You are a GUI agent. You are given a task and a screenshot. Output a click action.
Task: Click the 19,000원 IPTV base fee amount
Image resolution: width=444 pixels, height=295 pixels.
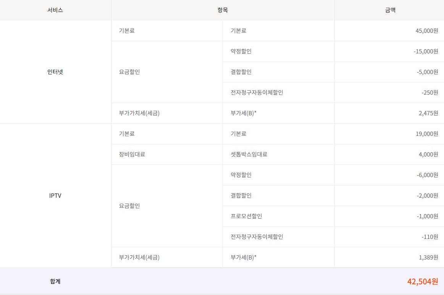click(426, 134)
